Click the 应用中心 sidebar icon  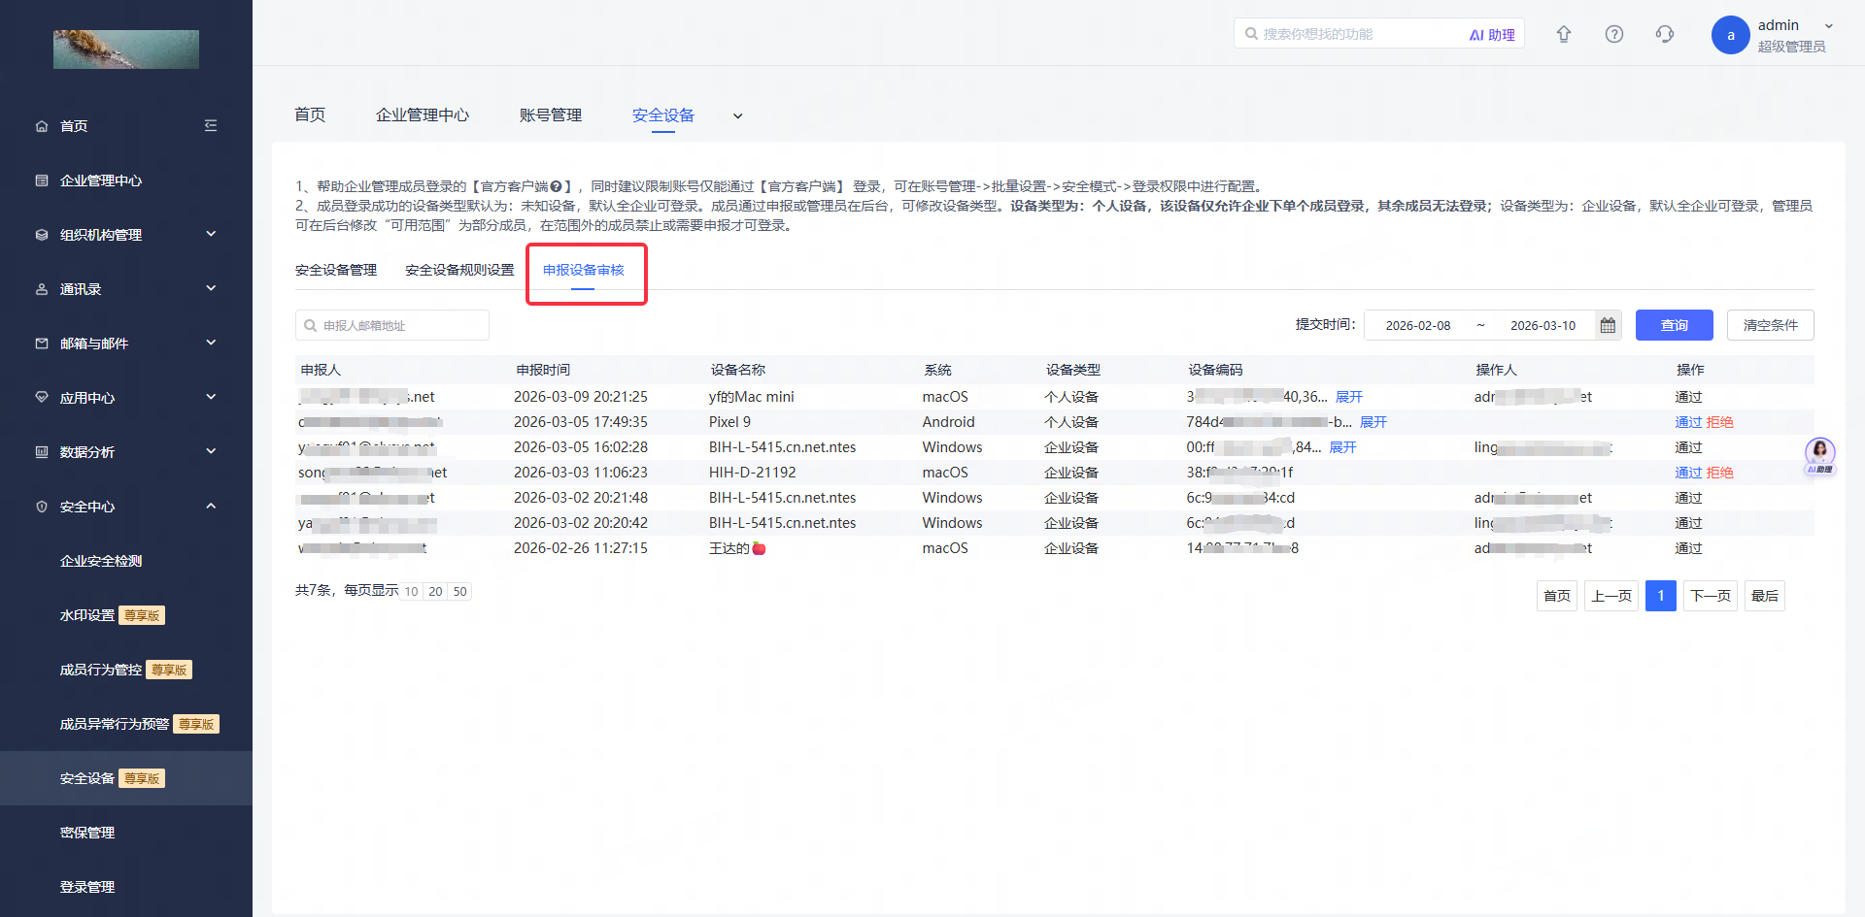(x=42, y=398)
